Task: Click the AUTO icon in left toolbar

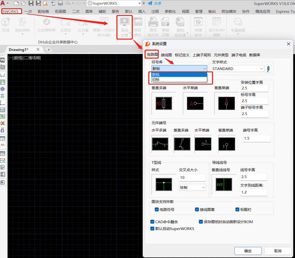Action: (x=2, y=110)
